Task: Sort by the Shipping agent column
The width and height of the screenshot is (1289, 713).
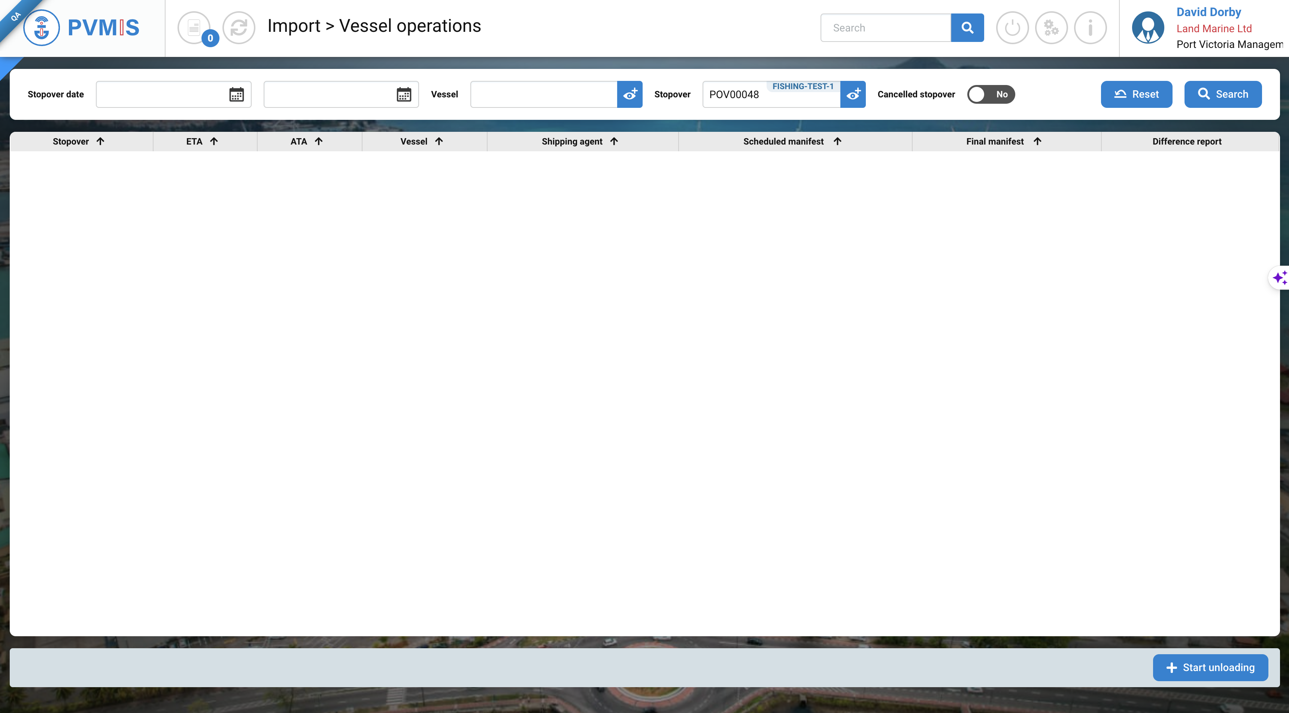Action: point(579,142)
